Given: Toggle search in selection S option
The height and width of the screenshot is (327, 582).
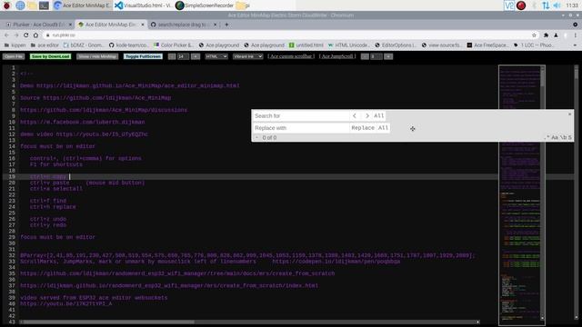Looking at the screenshot, I should click(570, 137).
